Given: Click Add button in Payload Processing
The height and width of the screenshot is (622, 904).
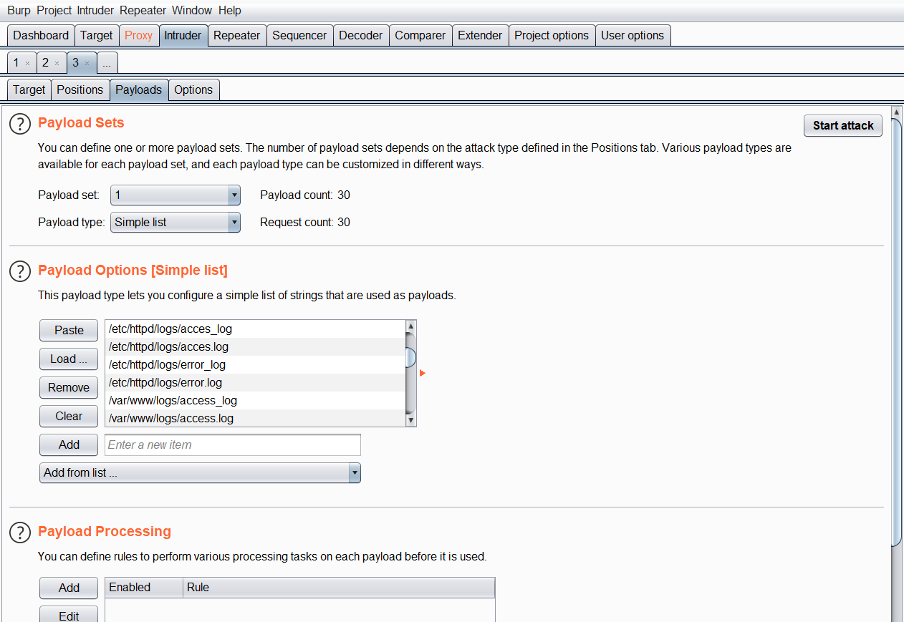Looking at the screenshot, I should click(x=69, y=588).
